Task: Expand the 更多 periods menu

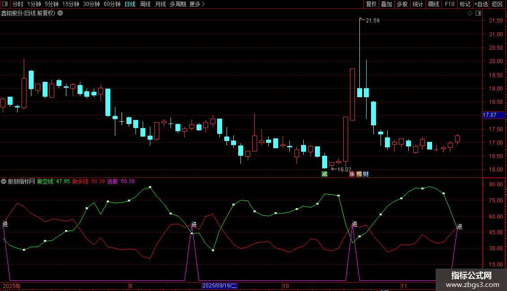Action: click(197, 4)
